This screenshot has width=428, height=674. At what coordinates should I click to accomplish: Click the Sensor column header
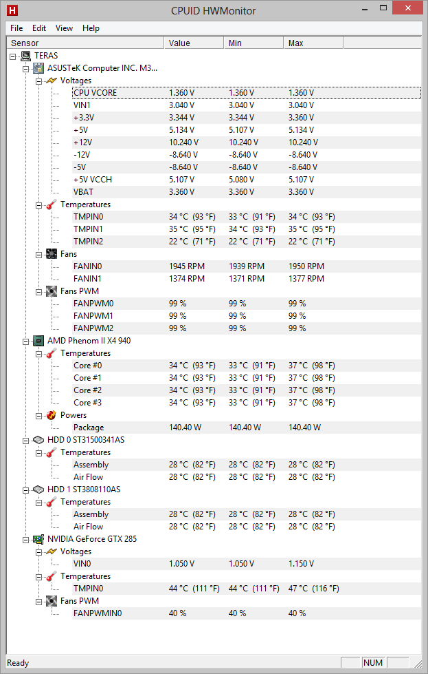[85, 43]
